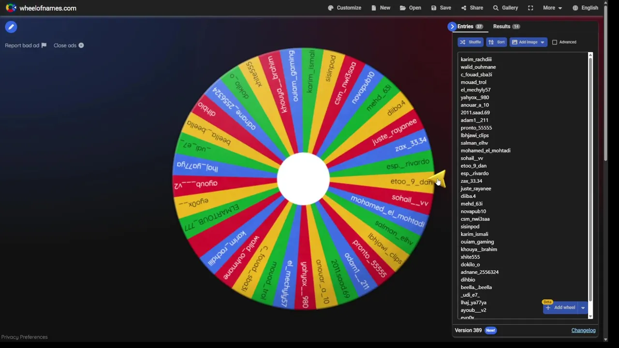Open Privacy Preferences link
Viewport: 619px width, 348px height.
click(24, 337)
